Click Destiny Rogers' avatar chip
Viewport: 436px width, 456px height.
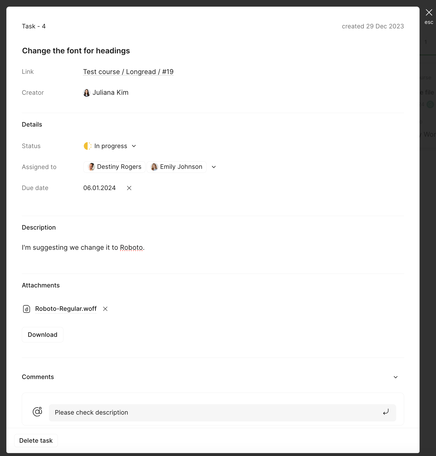[114, 167]
